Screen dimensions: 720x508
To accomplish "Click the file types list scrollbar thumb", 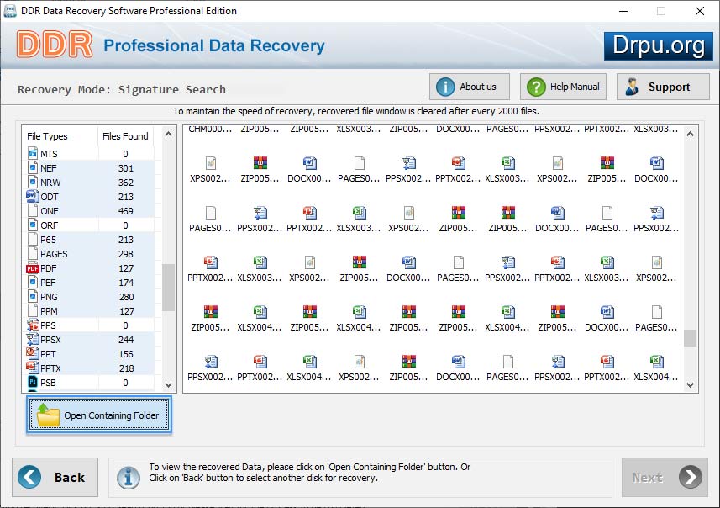I will coord(169,288).
